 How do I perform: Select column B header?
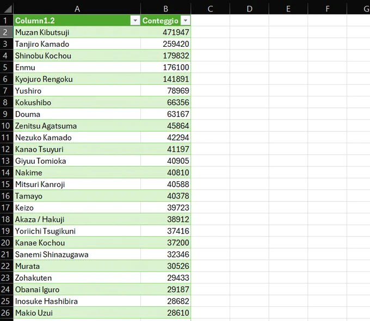[x=165, y=9]
